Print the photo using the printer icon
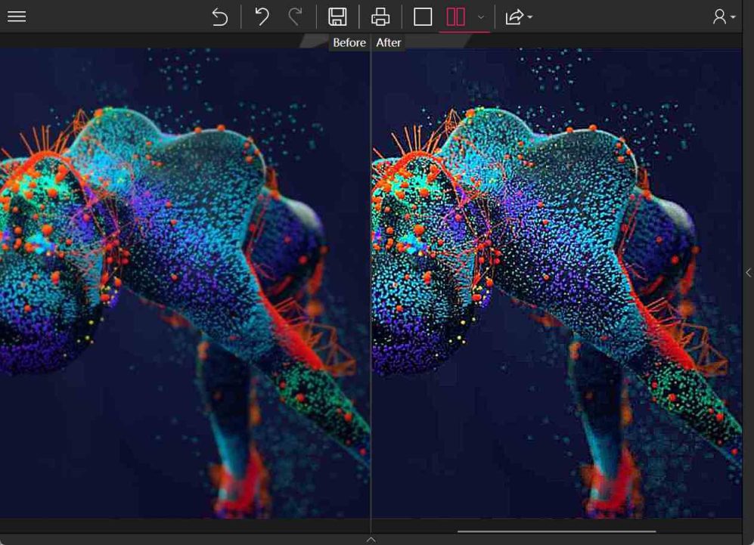 pyautogui.click(x=380, y=17)
